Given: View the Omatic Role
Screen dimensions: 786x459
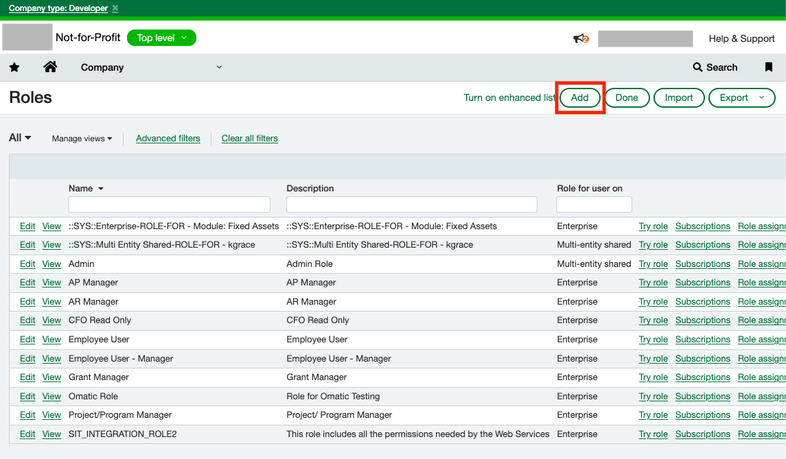Looking at the screenshot, I should click(51, 397).
